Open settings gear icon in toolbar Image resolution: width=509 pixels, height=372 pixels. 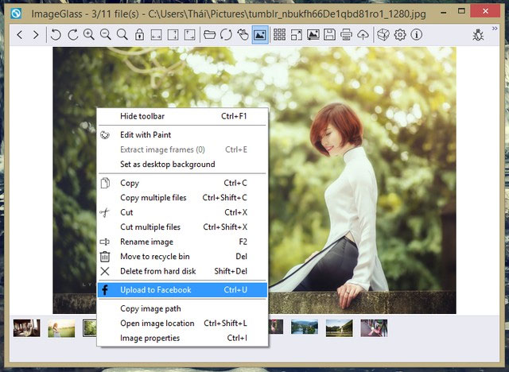[400, 34]
